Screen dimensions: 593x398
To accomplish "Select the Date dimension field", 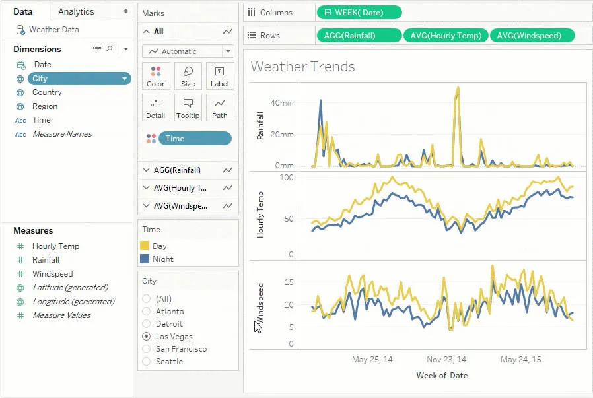I will pyautogui.click(x=42, y=65).
